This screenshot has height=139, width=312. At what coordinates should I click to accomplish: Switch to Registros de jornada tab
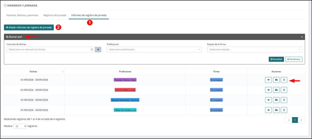pyautogui.click(x=55, y=15)
